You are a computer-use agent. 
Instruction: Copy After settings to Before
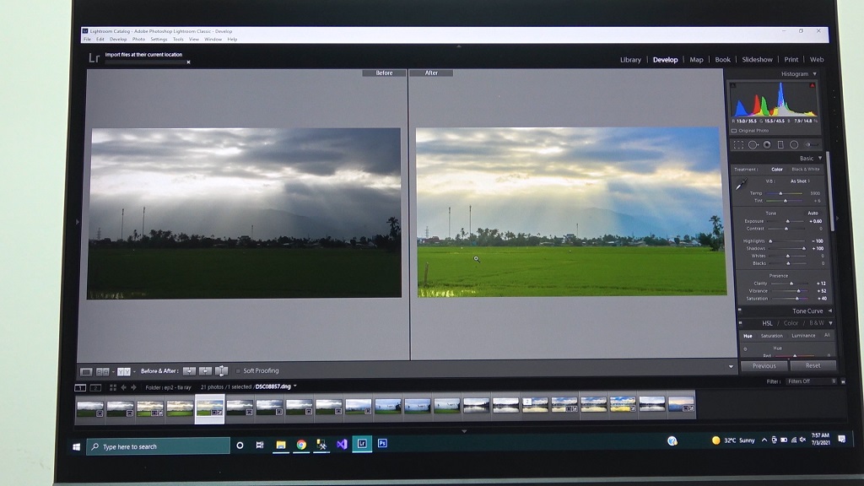[205, 371]
